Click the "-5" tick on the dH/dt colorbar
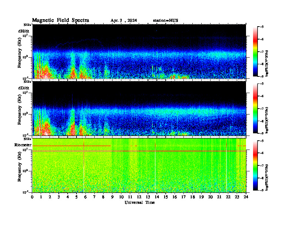 point(262,27)
